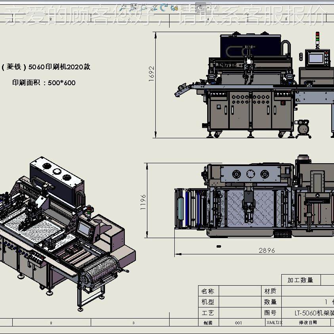The height and width of the screenshot is (334, 334).
Task: Click the note '印刷面积：500*600'
Action: click(x=44, y=82)
